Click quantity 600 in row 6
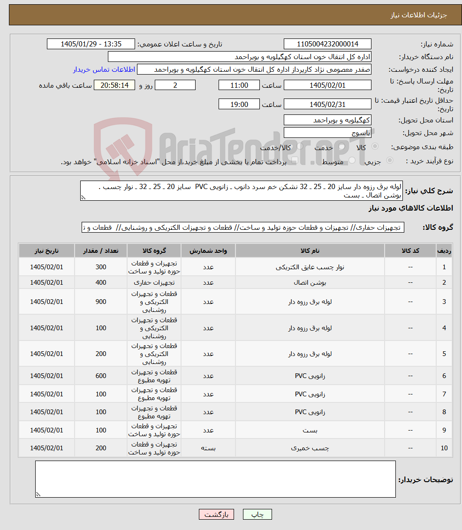The height and width of the screenshot is (530, 462). click(101, 376)
